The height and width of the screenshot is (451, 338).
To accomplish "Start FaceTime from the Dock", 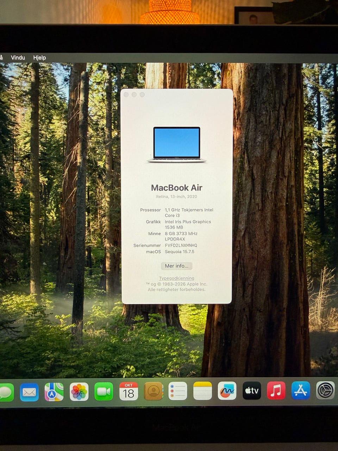I will pos(104,391).
